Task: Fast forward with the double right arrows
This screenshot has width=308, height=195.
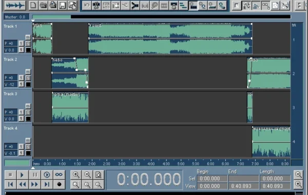Action: [35, 184]
